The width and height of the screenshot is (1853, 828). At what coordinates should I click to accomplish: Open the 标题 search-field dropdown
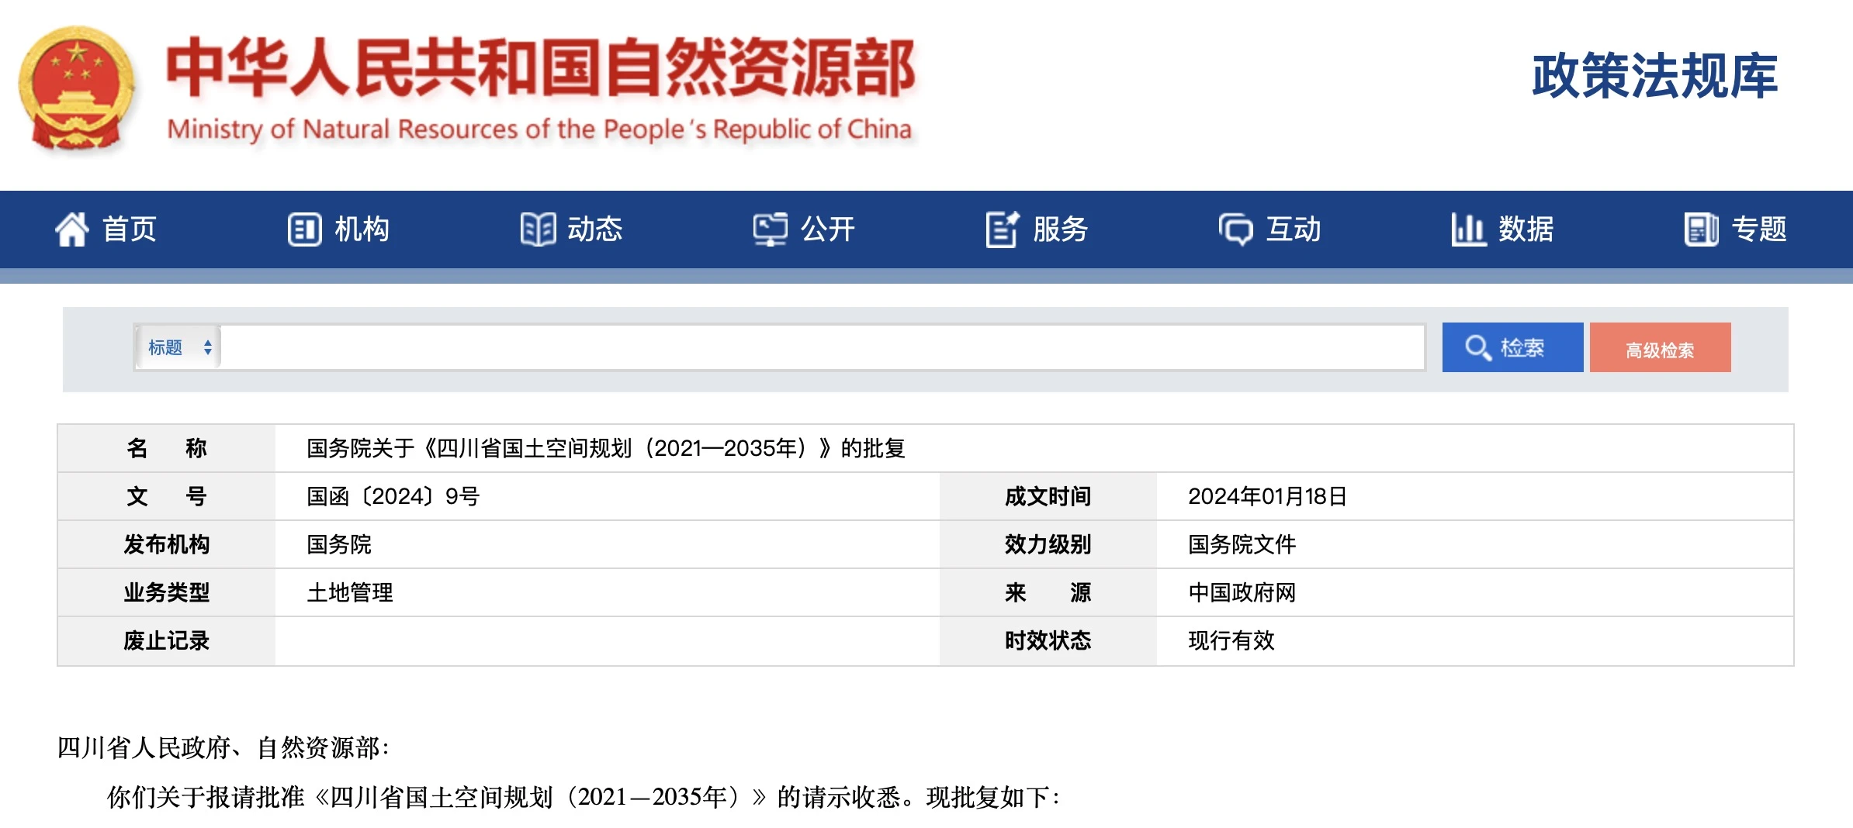coord(178,347)
